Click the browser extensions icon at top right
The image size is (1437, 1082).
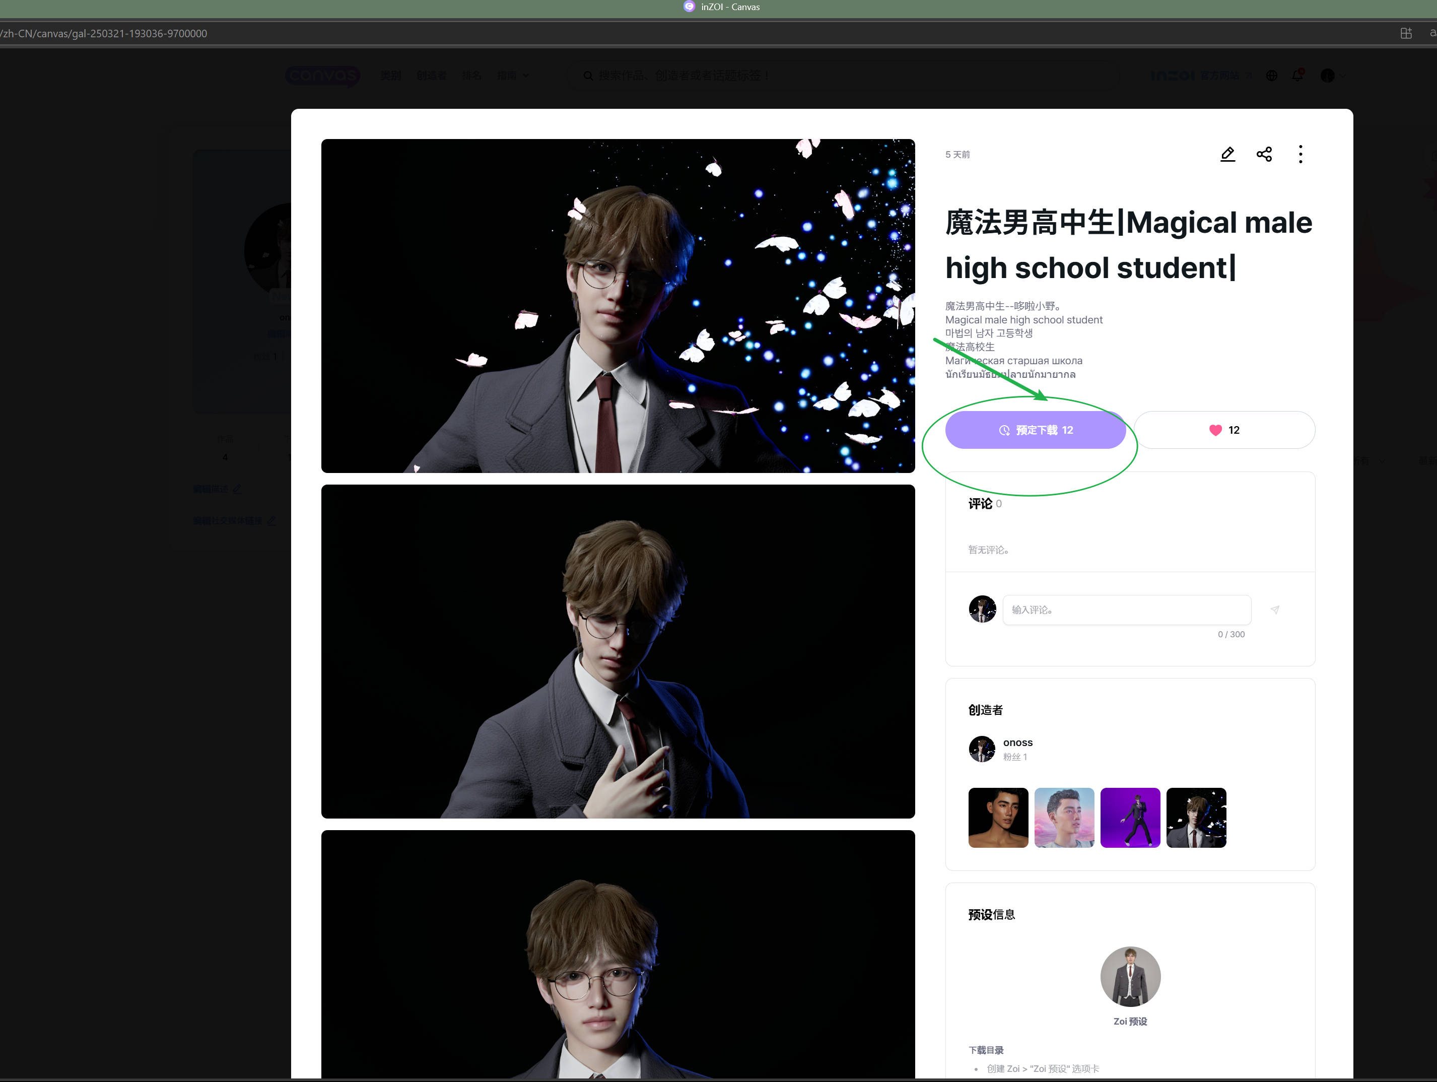click(x=1406, y=33)
